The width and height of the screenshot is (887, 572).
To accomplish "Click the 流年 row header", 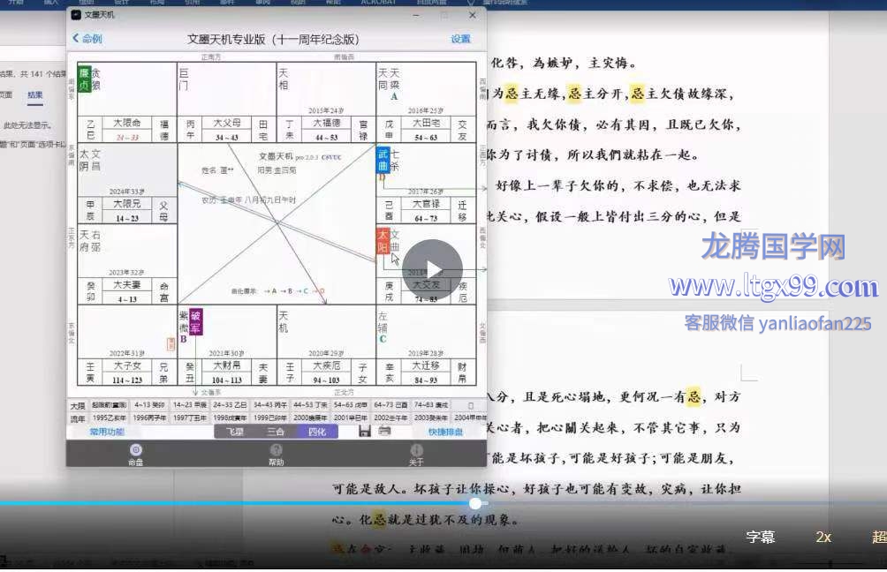I will (x=78, y=418).
